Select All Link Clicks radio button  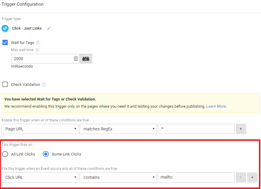tap(5, 154)
